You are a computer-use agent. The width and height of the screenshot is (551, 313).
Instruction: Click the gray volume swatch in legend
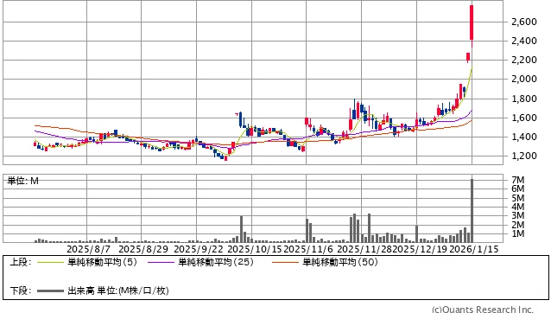click(x=51, y=291)
